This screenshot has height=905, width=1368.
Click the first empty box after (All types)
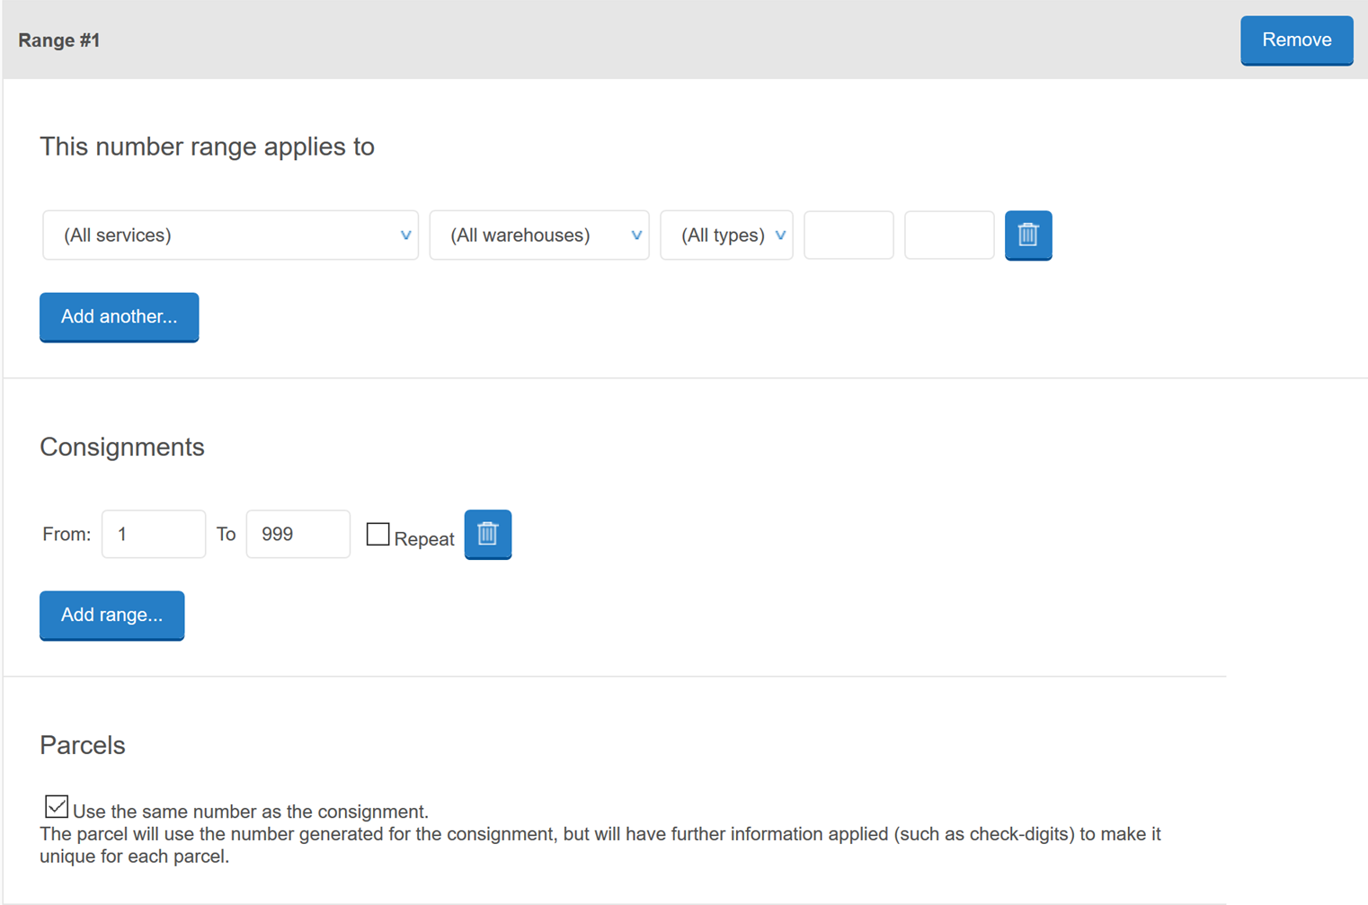click(x=848, y=235)
